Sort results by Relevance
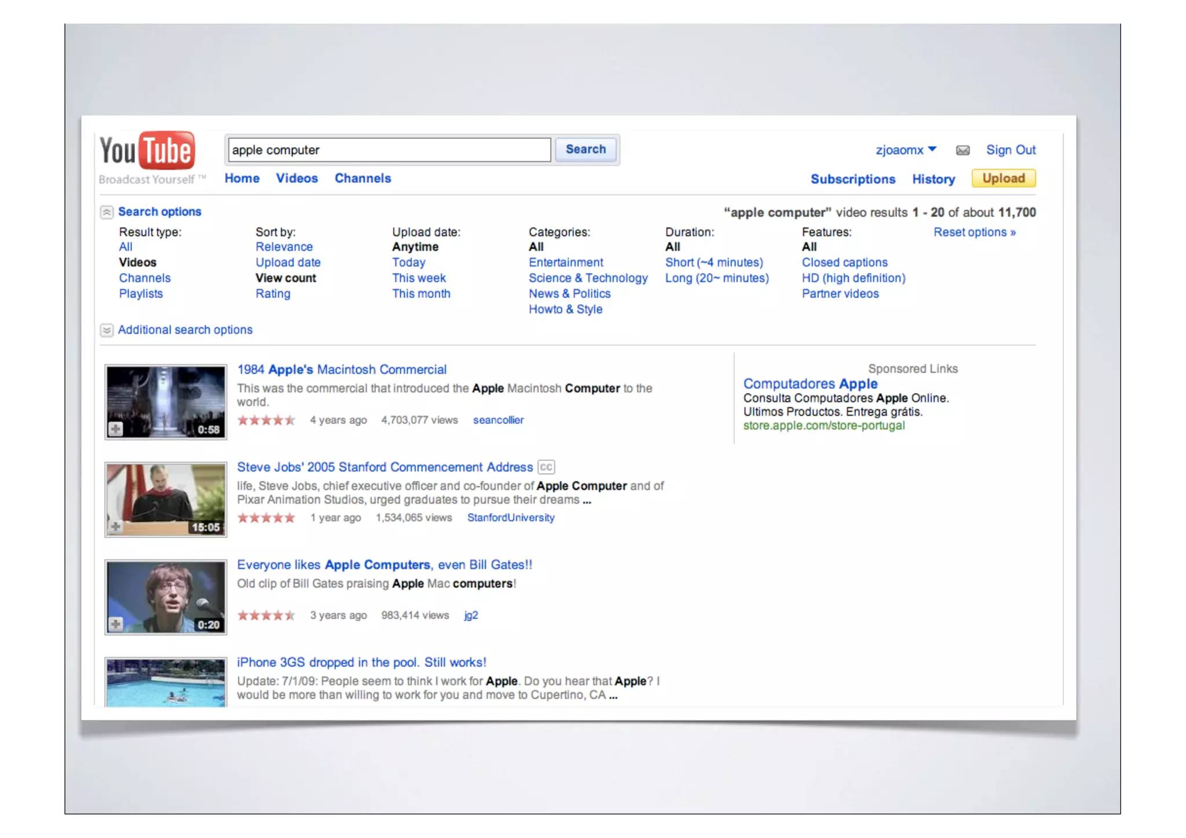The image size is (1186, 838). tap(284, 247)
